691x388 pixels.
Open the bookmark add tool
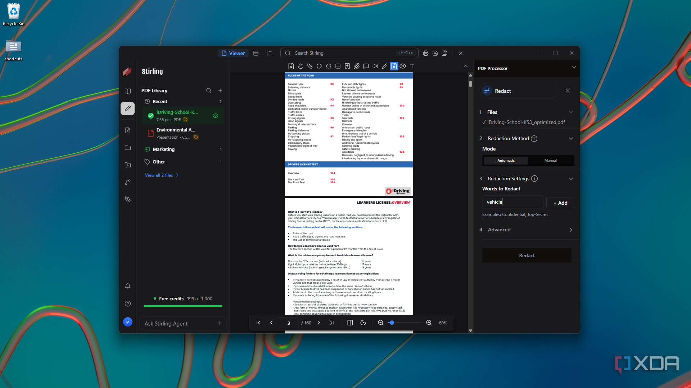click(347, 66)
